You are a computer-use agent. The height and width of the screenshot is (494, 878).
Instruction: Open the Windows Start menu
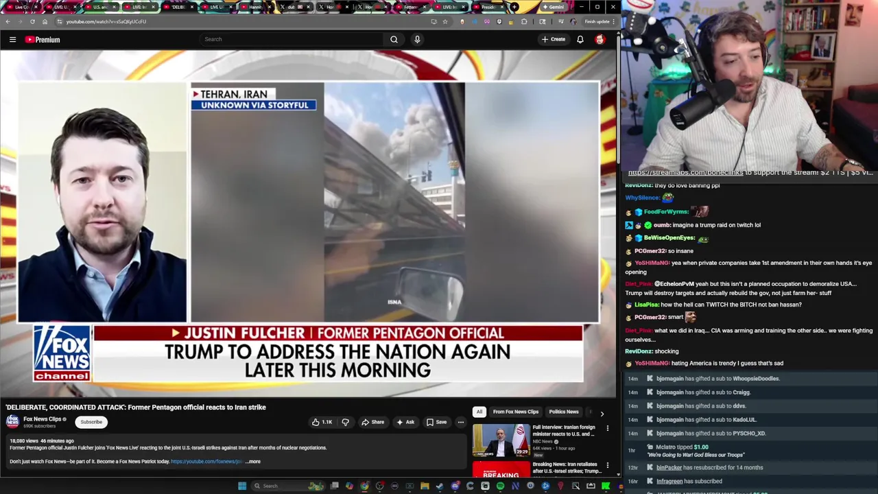click(242, 486)
